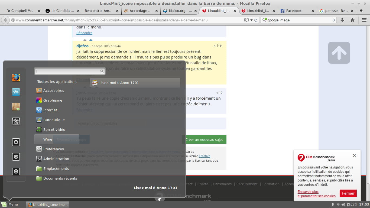Open En savoir plus cookies link
The image size is (370, 208).
[x=308, y=192]
